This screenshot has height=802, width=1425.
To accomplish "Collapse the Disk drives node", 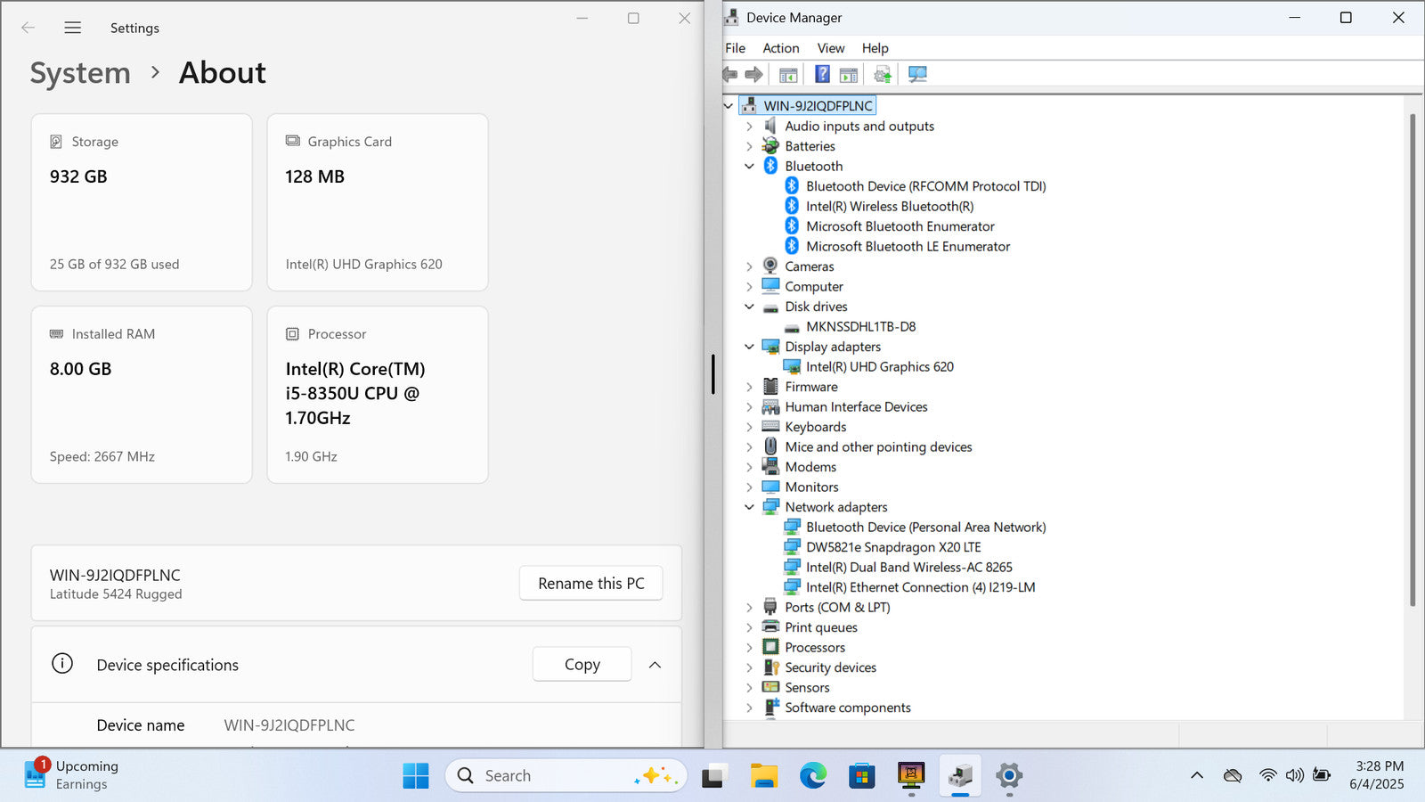I will (749, 306).
